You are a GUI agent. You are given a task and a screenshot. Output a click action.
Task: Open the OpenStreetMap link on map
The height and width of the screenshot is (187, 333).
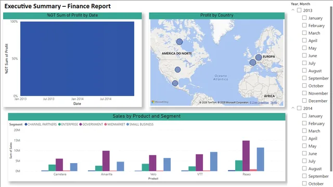pos(259,102)
